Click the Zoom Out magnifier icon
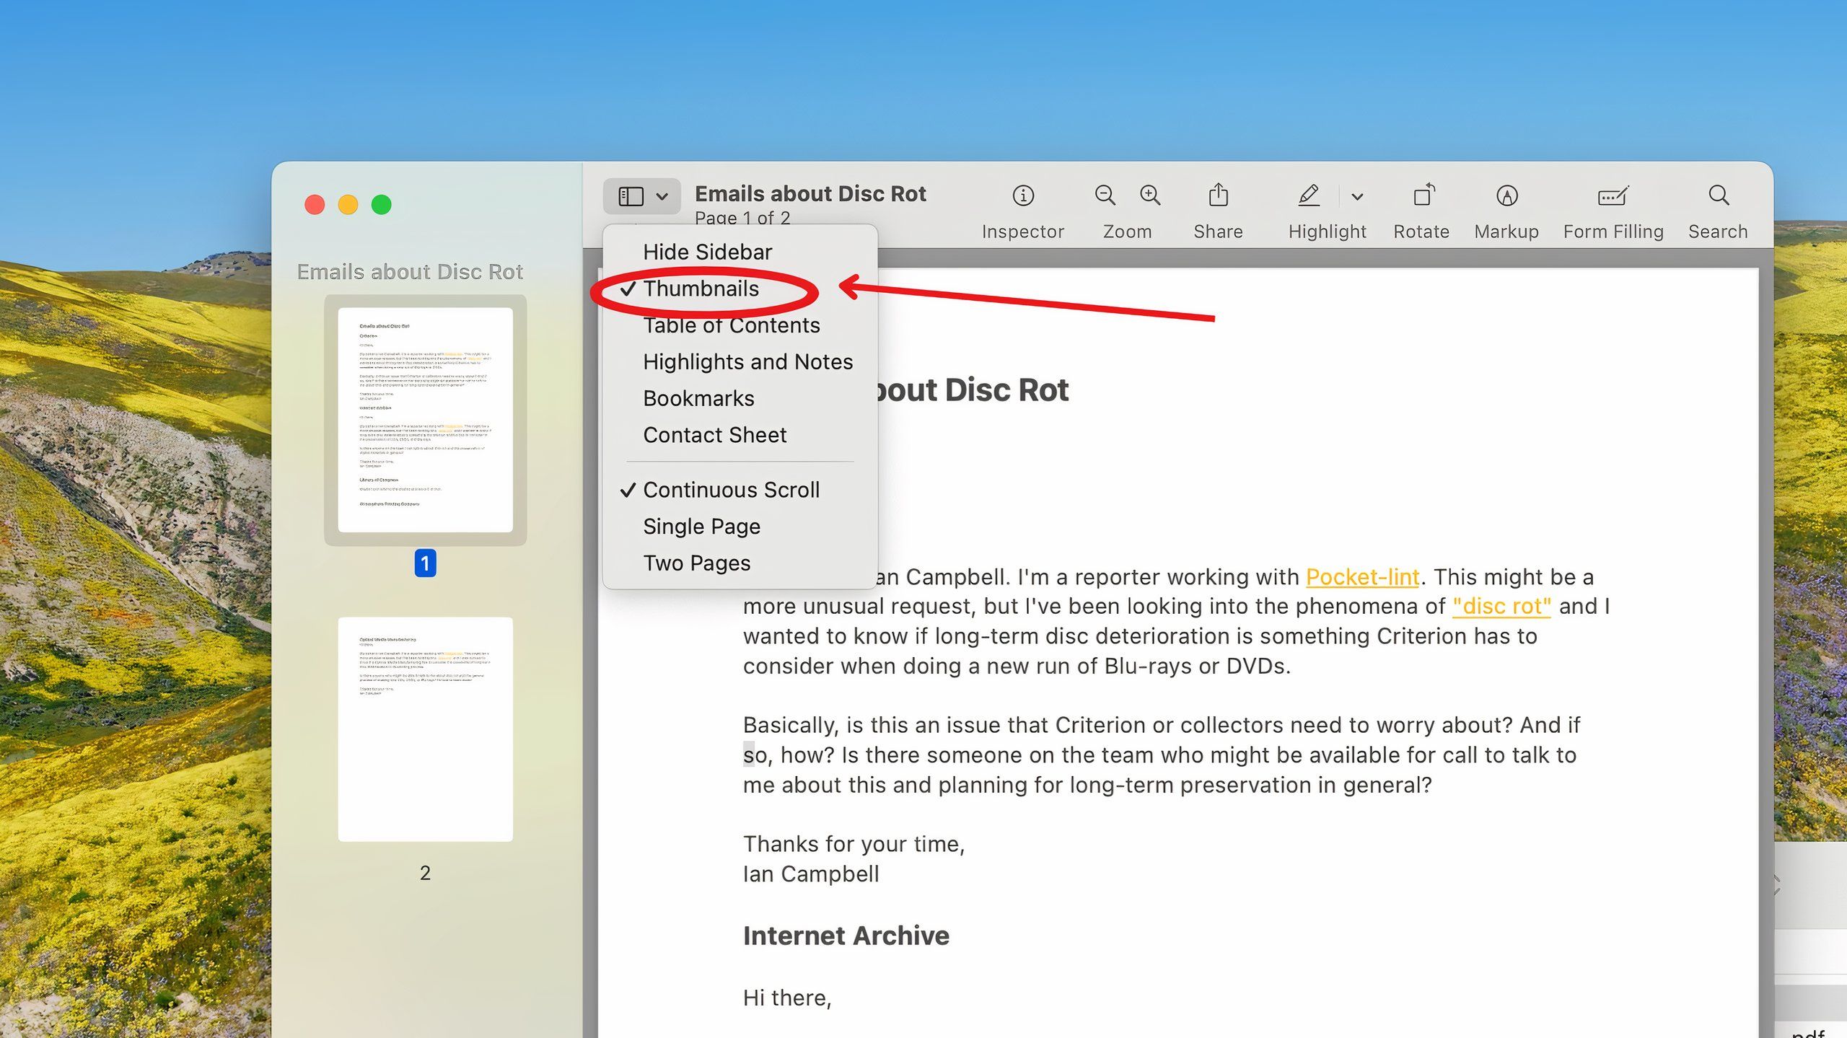This screenshot has width=1847, height=1038. (x=1105, y=195)
